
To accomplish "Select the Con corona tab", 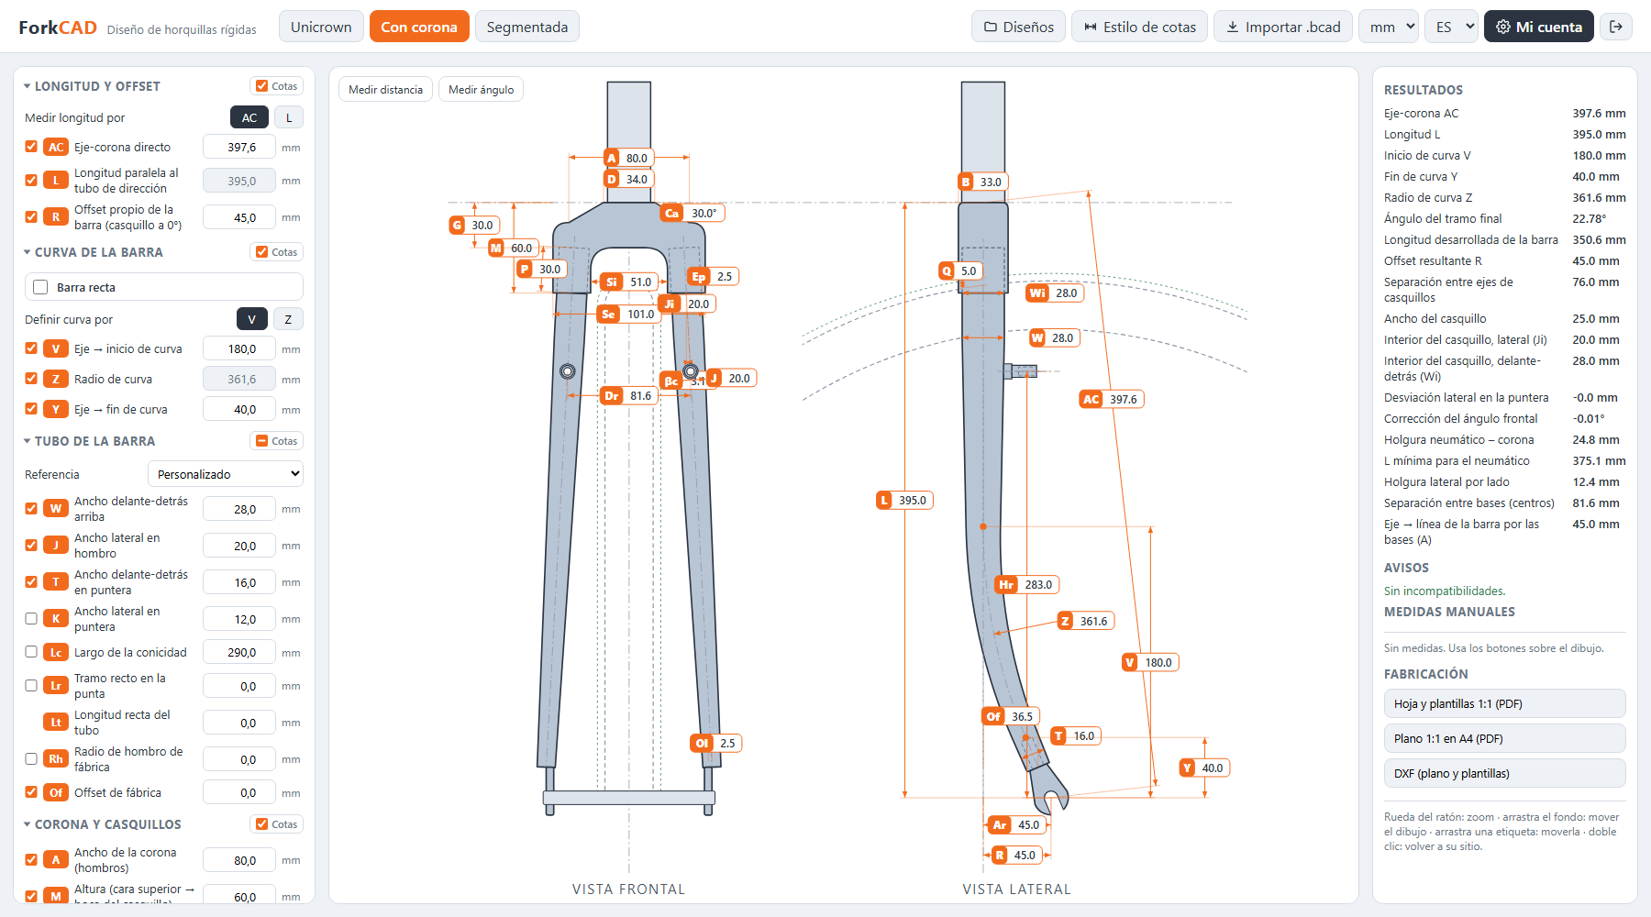I will pyautogui.click(x=419, y=27).
